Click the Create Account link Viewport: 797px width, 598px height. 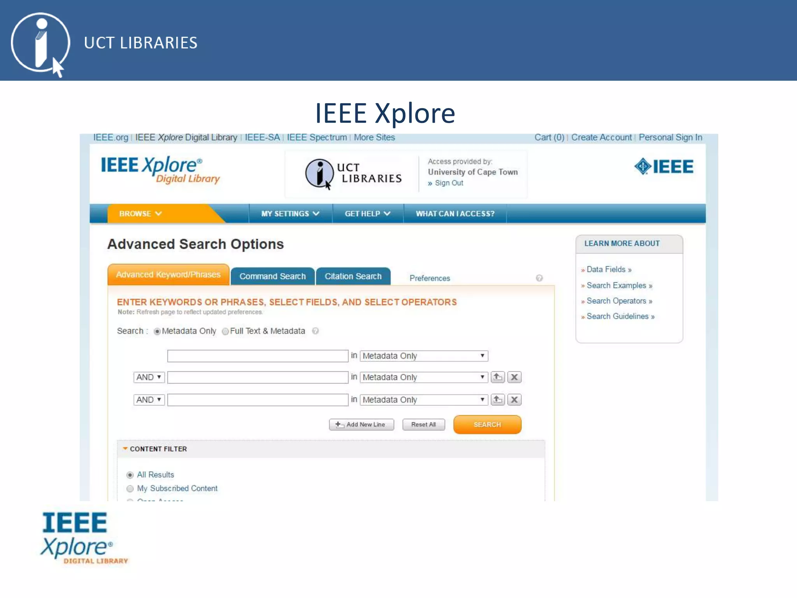coord(601,137)
